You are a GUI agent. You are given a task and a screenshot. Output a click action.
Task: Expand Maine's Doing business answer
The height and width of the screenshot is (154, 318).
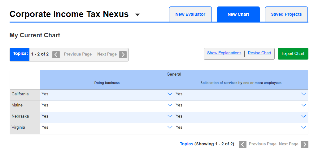coord(170,105)
